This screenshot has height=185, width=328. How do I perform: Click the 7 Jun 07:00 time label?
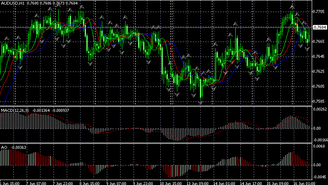[36, 183]
